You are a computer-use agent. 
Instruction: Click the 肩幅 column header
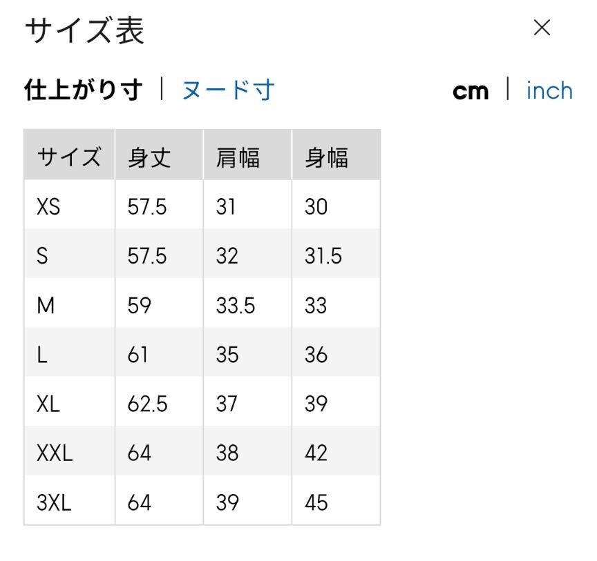click(238, 157)
